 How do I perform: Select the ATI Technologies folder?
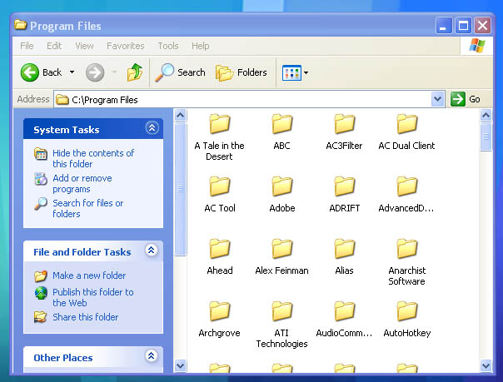click(x=282, y=325)
